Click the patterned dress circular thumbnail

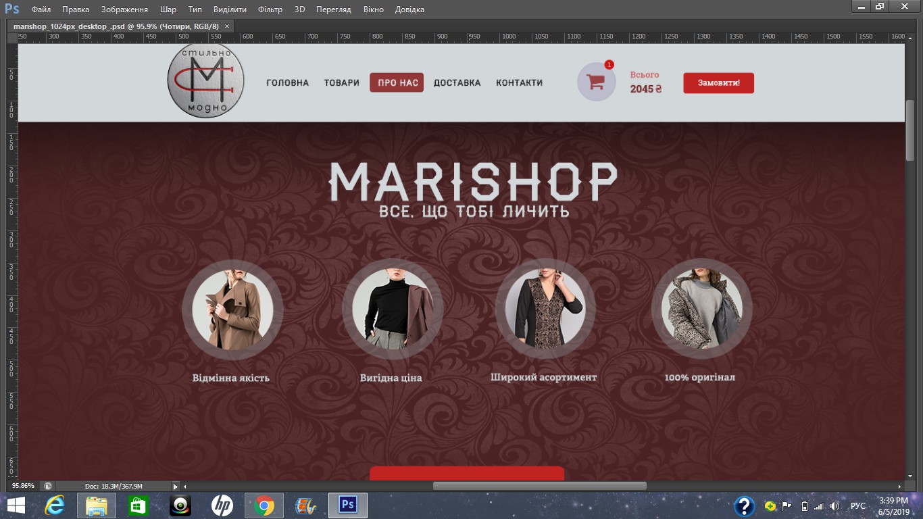(x=545, y=310)
